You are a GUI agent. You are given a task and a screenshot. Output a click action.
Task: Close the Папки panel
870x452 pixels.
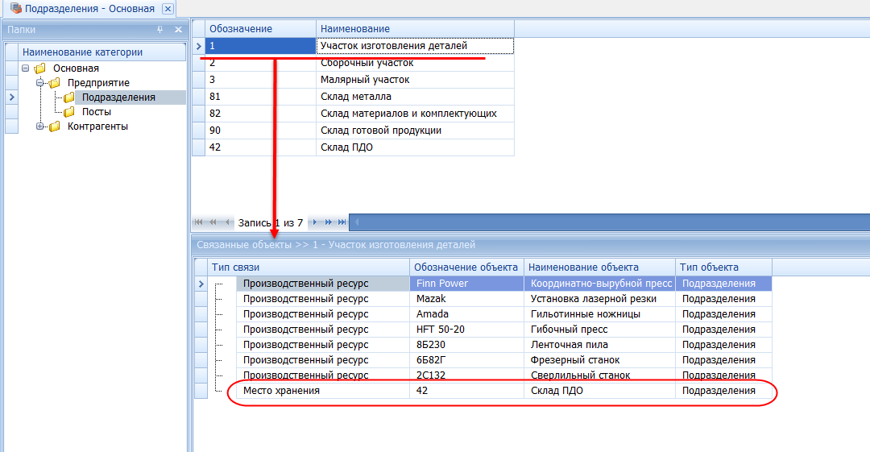(177, 30)
